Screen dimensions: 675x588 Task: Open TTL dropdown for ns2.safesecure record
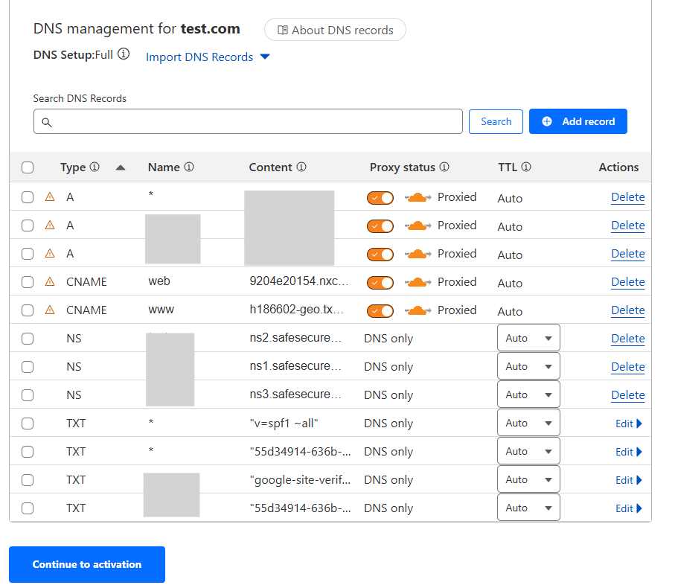[528, 338]
